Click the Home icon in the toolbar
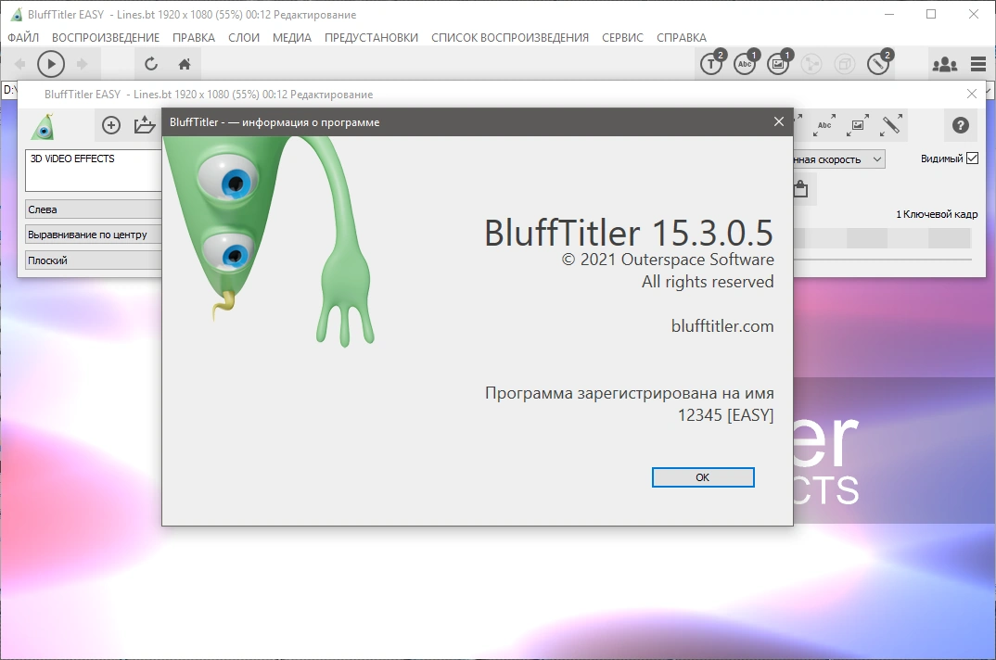This screenshot has height=660, width=996. click(185, 64)
